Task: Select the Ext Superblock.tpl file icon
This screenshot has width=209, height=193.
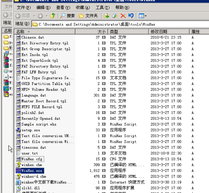Action: [x=18, y=61]
